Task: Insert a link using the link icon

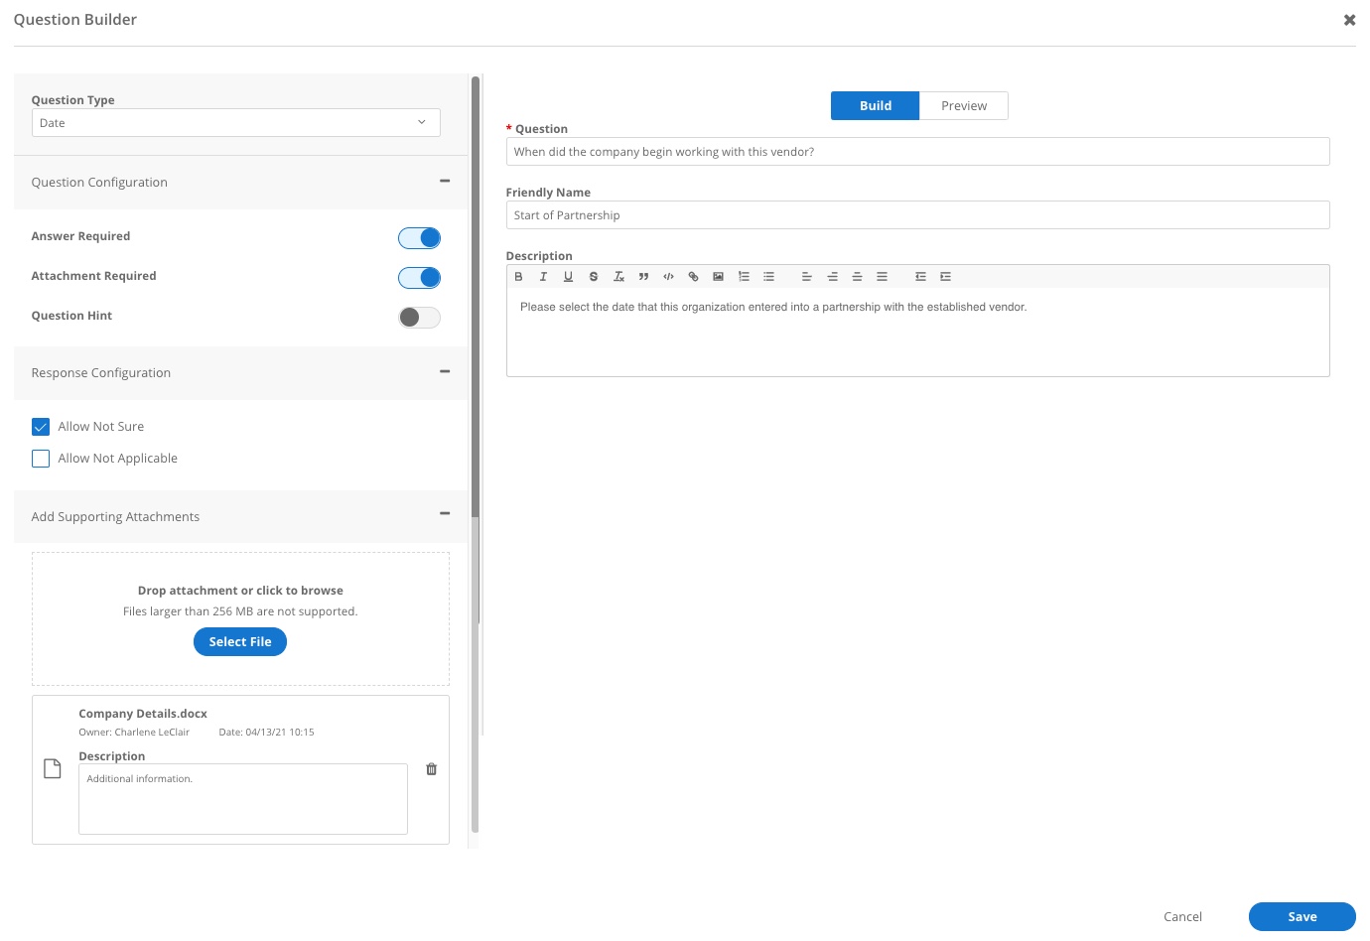Action: [x=693, y=277]
